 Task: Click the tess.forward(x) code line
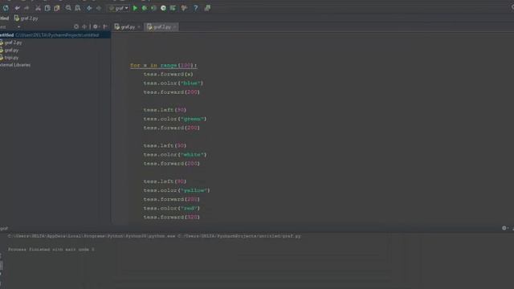168,74
